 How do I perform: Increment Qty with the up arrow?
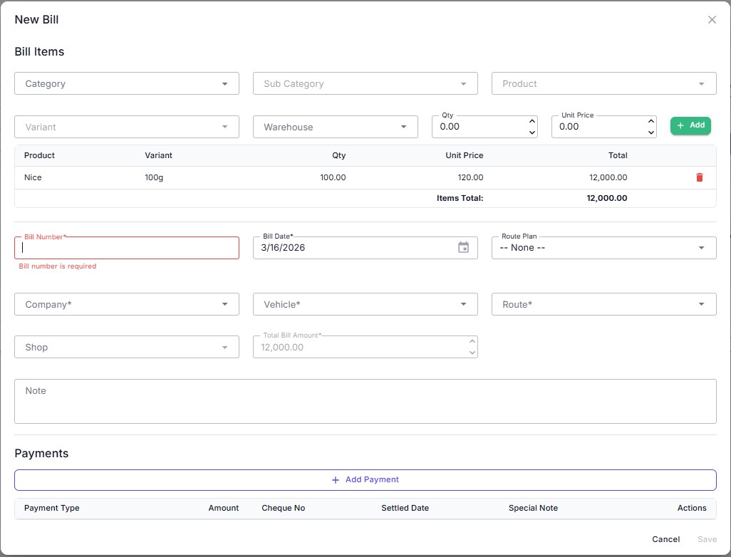click(531, 120)
